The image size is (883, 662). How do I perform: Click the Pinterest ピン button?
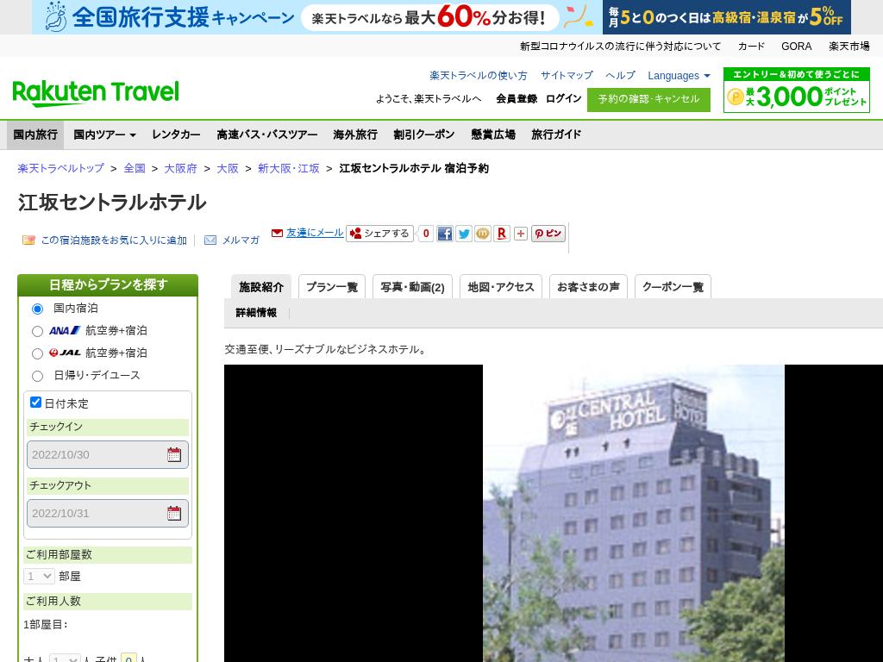pyautogui.click(x=548, y=233)
